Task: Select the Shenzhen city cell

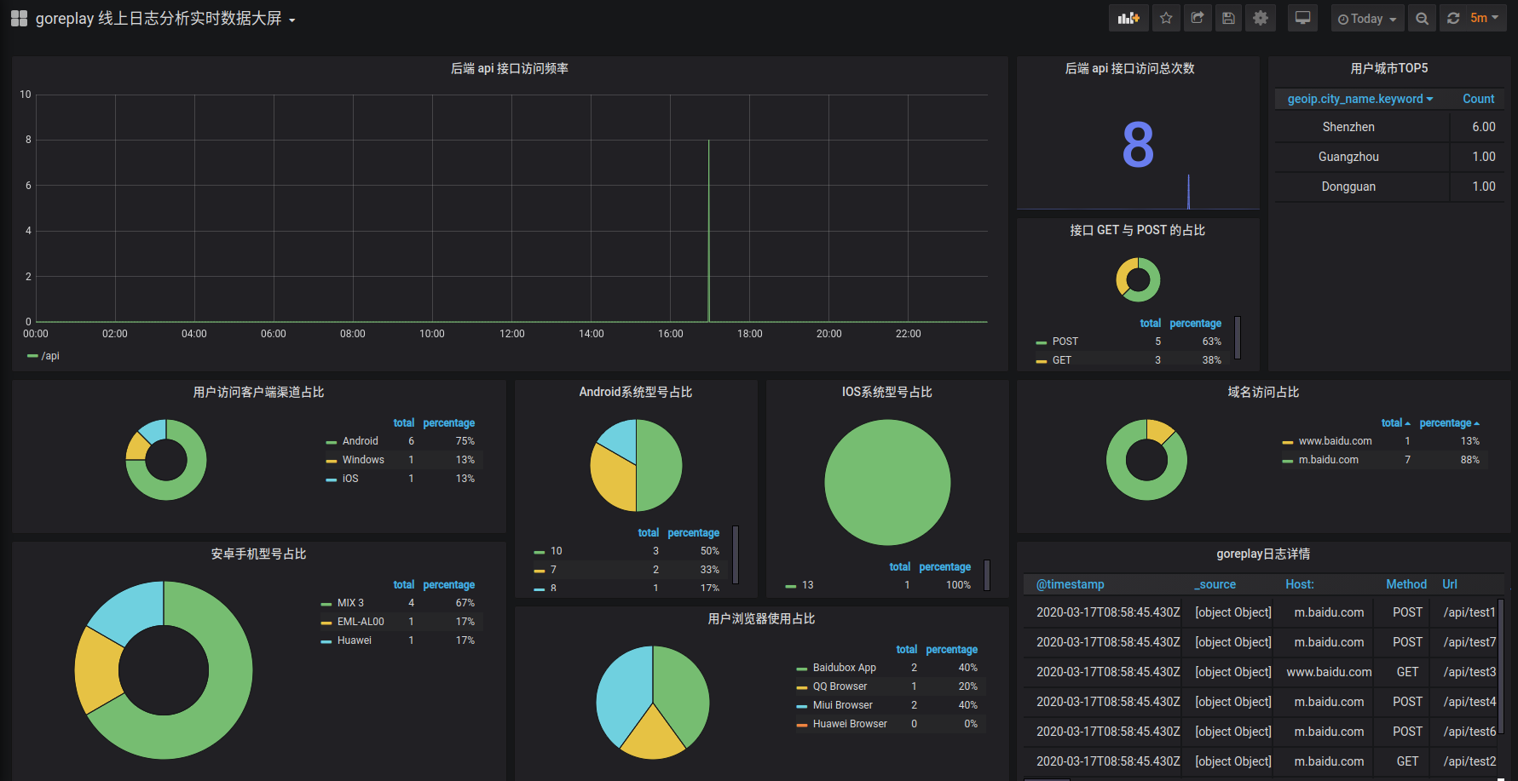Action: coord(1362,127)
